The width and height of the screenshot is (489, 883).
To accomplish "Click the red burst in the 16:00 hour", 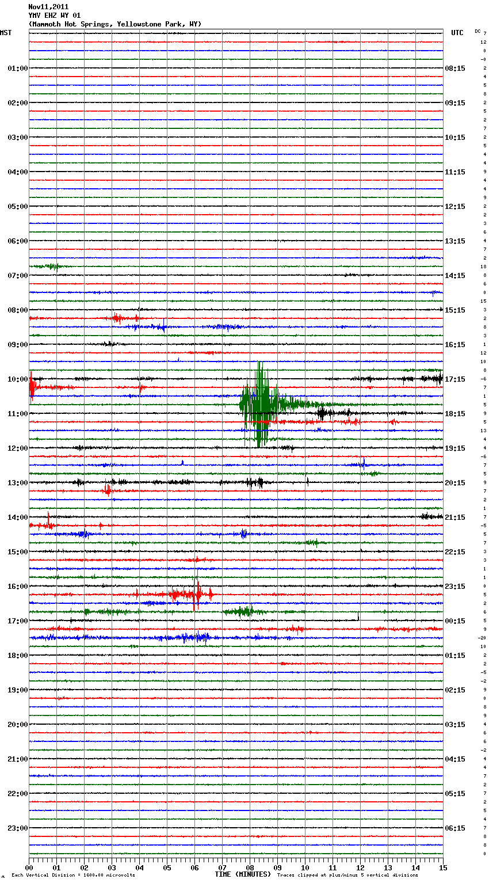I will tap(196, 594).
